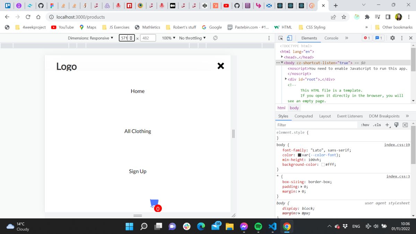The image size is (416, 234).
Task: Open a new browser tab
Action: pos(335,6)
